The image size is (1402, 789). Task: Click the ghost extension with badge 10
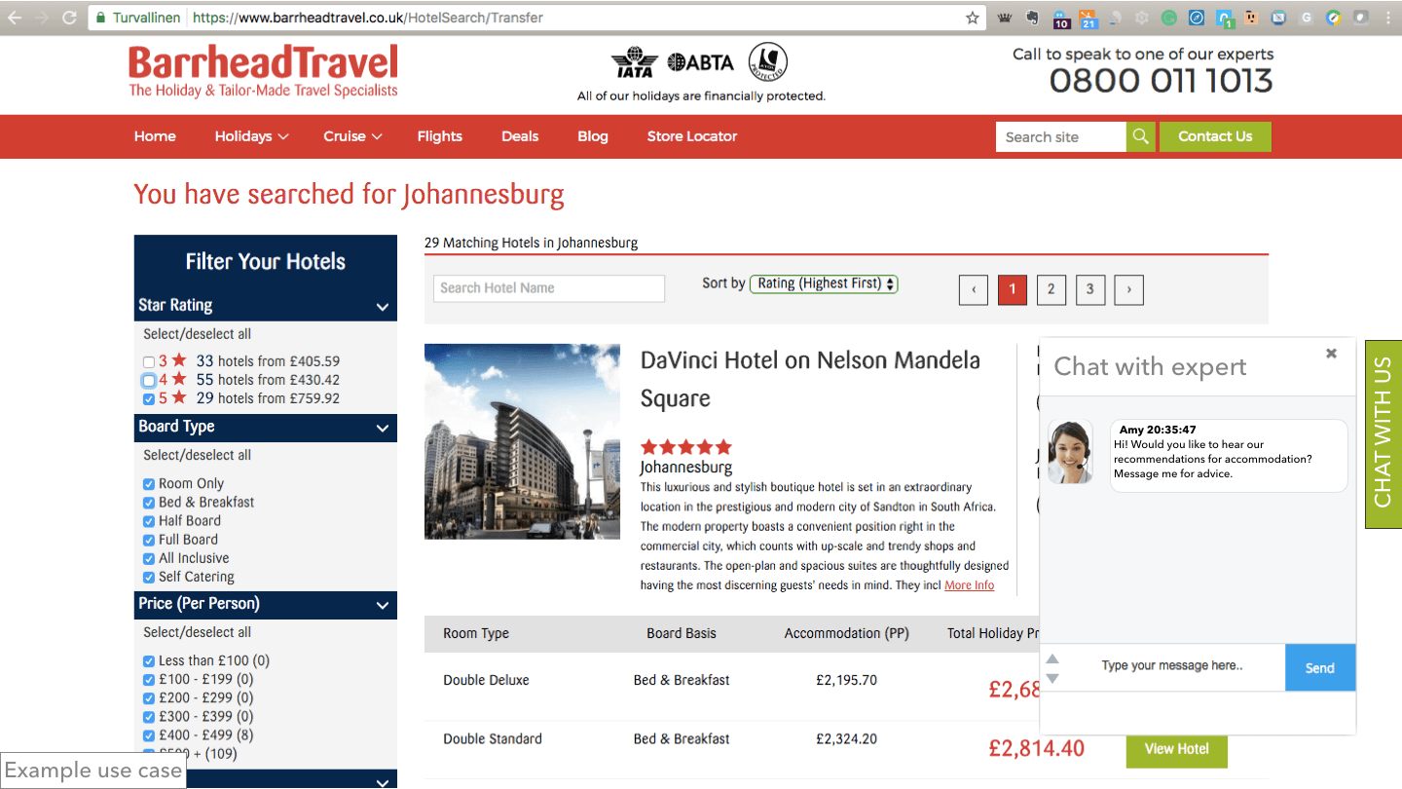[1061, 19]
